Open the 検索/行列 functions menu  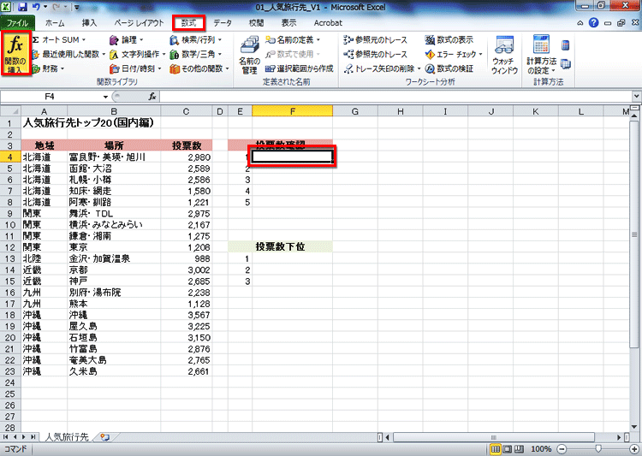[x=196, y=39]
